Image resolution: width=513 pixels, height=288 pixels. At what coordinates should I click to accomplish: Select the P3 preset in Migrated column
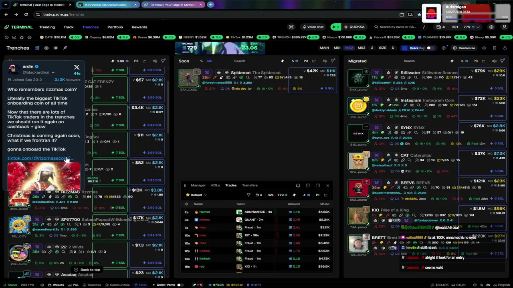tap(475, 61)
